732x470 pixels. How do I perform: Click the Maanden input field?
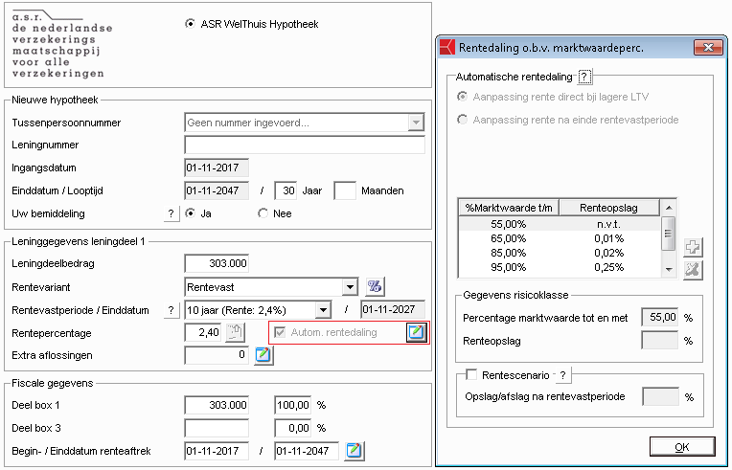click(345, 190)
